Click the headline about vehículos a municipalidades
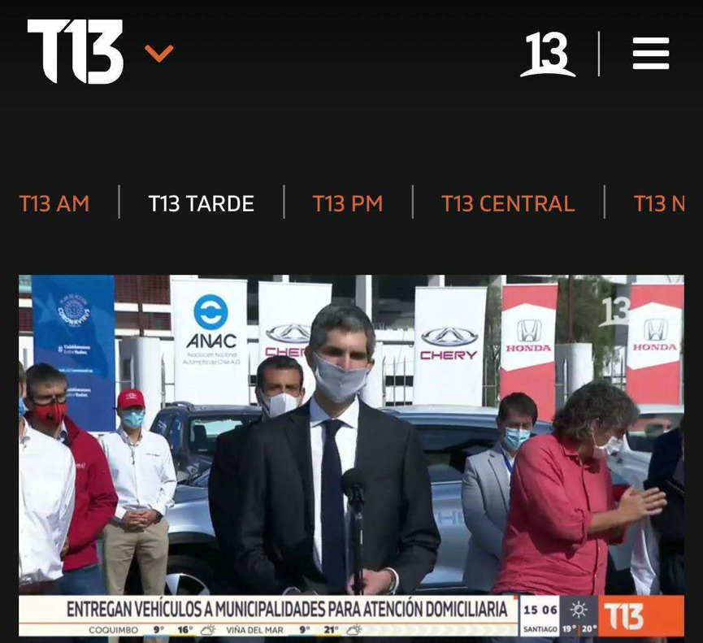The image size is (703, 643). (286, 609)
